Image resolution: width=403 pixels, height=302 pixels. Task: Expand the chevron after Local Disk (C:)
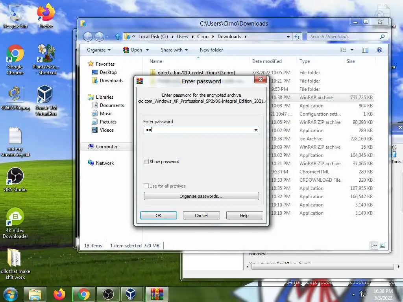pos(172,37)
